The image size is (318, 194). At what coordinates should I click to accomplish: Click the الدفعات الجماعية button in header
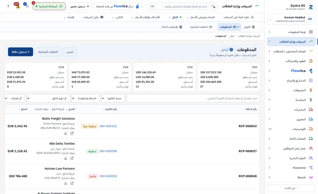click(48, 52)
